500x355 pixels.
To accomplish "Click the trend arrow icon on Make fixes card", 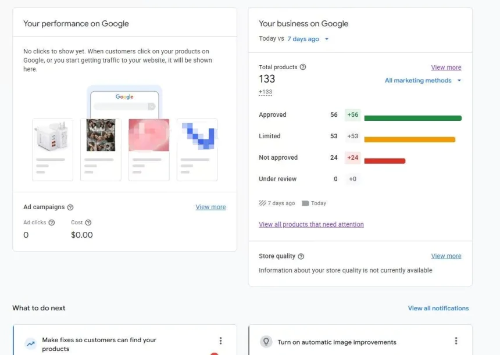I will (30, 344).
